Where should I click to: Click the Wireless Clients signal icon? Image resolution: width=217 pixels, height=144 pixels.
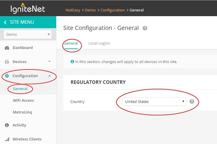pos(7,139)
